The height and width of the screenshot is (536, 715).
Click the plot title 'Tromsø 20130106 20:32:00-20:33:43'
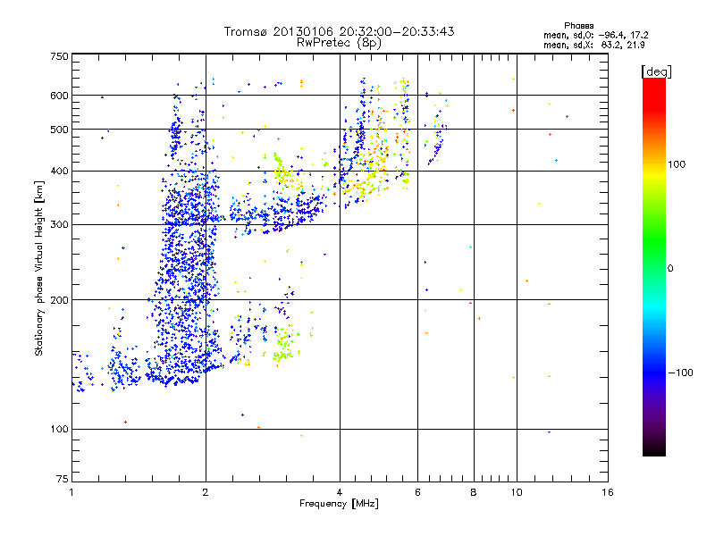[x=339, y=31]
